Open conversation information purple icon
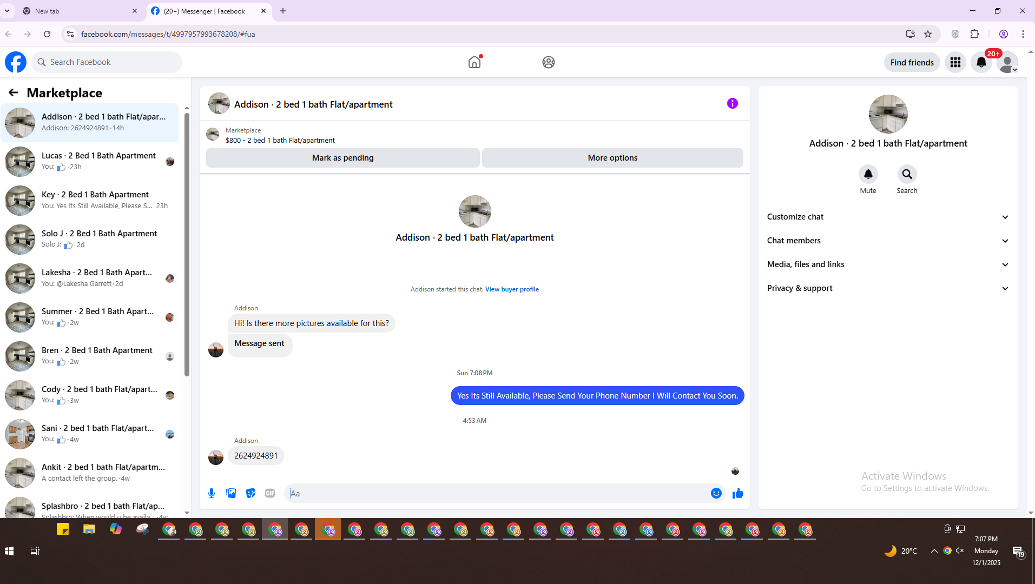The height and width of the screenshot is (584, 1035). 732,103
